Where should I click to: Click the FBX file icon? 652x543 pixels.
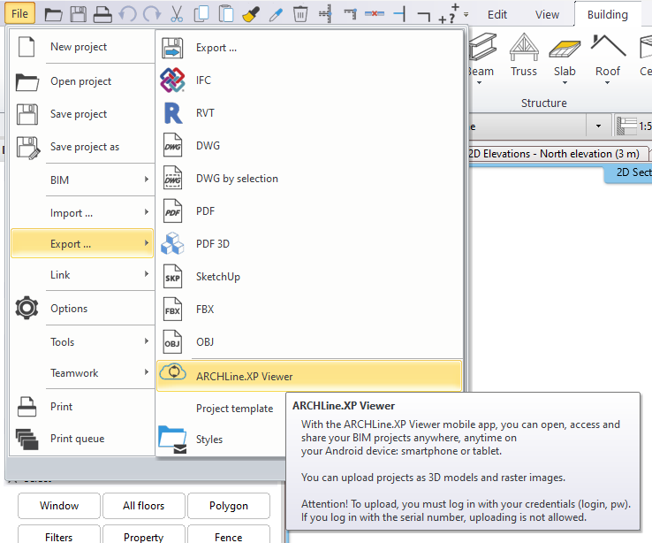point(172,310)
